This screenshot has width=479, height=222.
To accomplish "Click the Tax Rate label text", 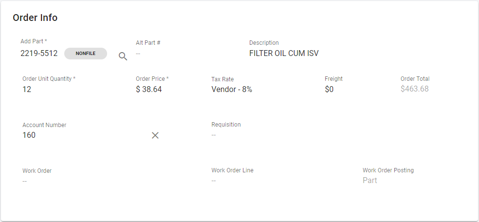I will 222,79.
